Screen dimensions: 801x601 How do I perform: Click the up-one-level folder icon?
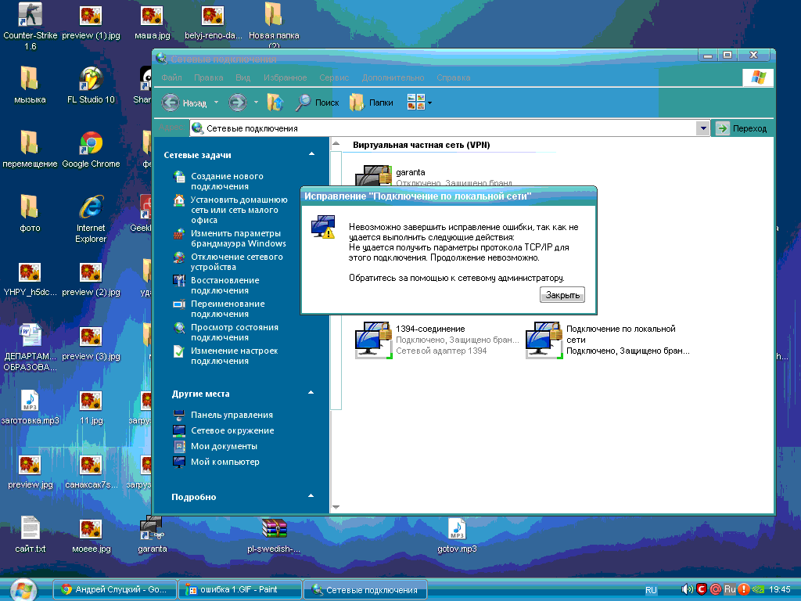tap(275, 103)
